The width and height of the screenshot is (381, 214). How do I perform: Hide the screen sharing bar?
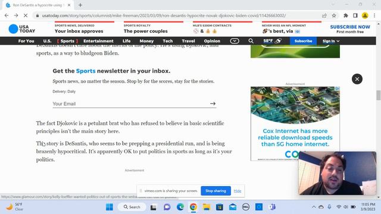(x=238, y=191)
